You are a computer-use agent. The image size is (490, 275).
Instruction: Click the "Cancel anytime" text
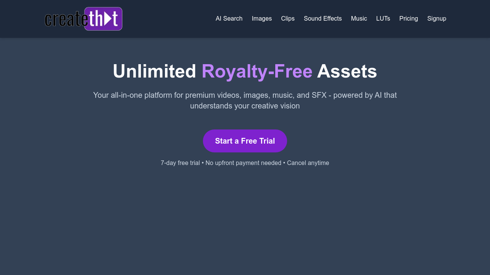(x=308, y=163)
